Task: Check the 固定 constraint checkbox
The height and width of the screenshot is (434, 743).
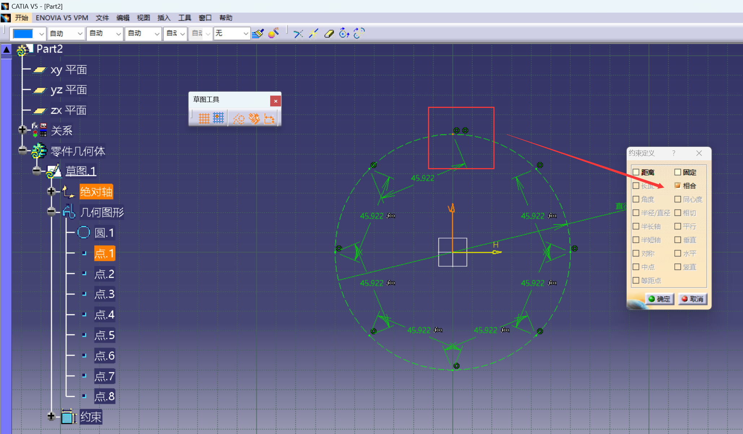Action: 678,172
